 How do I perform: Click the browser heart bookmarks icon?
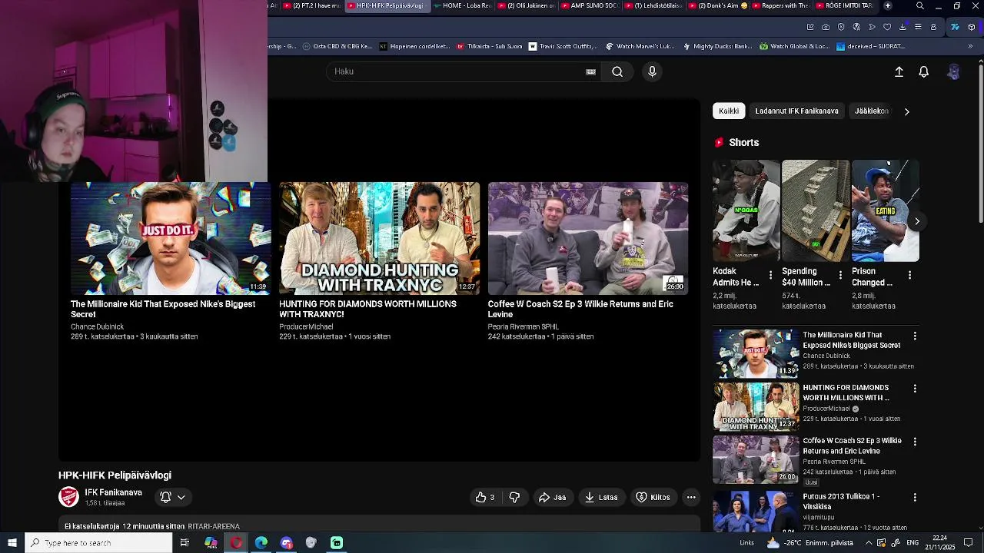click(x=887, y=27)
